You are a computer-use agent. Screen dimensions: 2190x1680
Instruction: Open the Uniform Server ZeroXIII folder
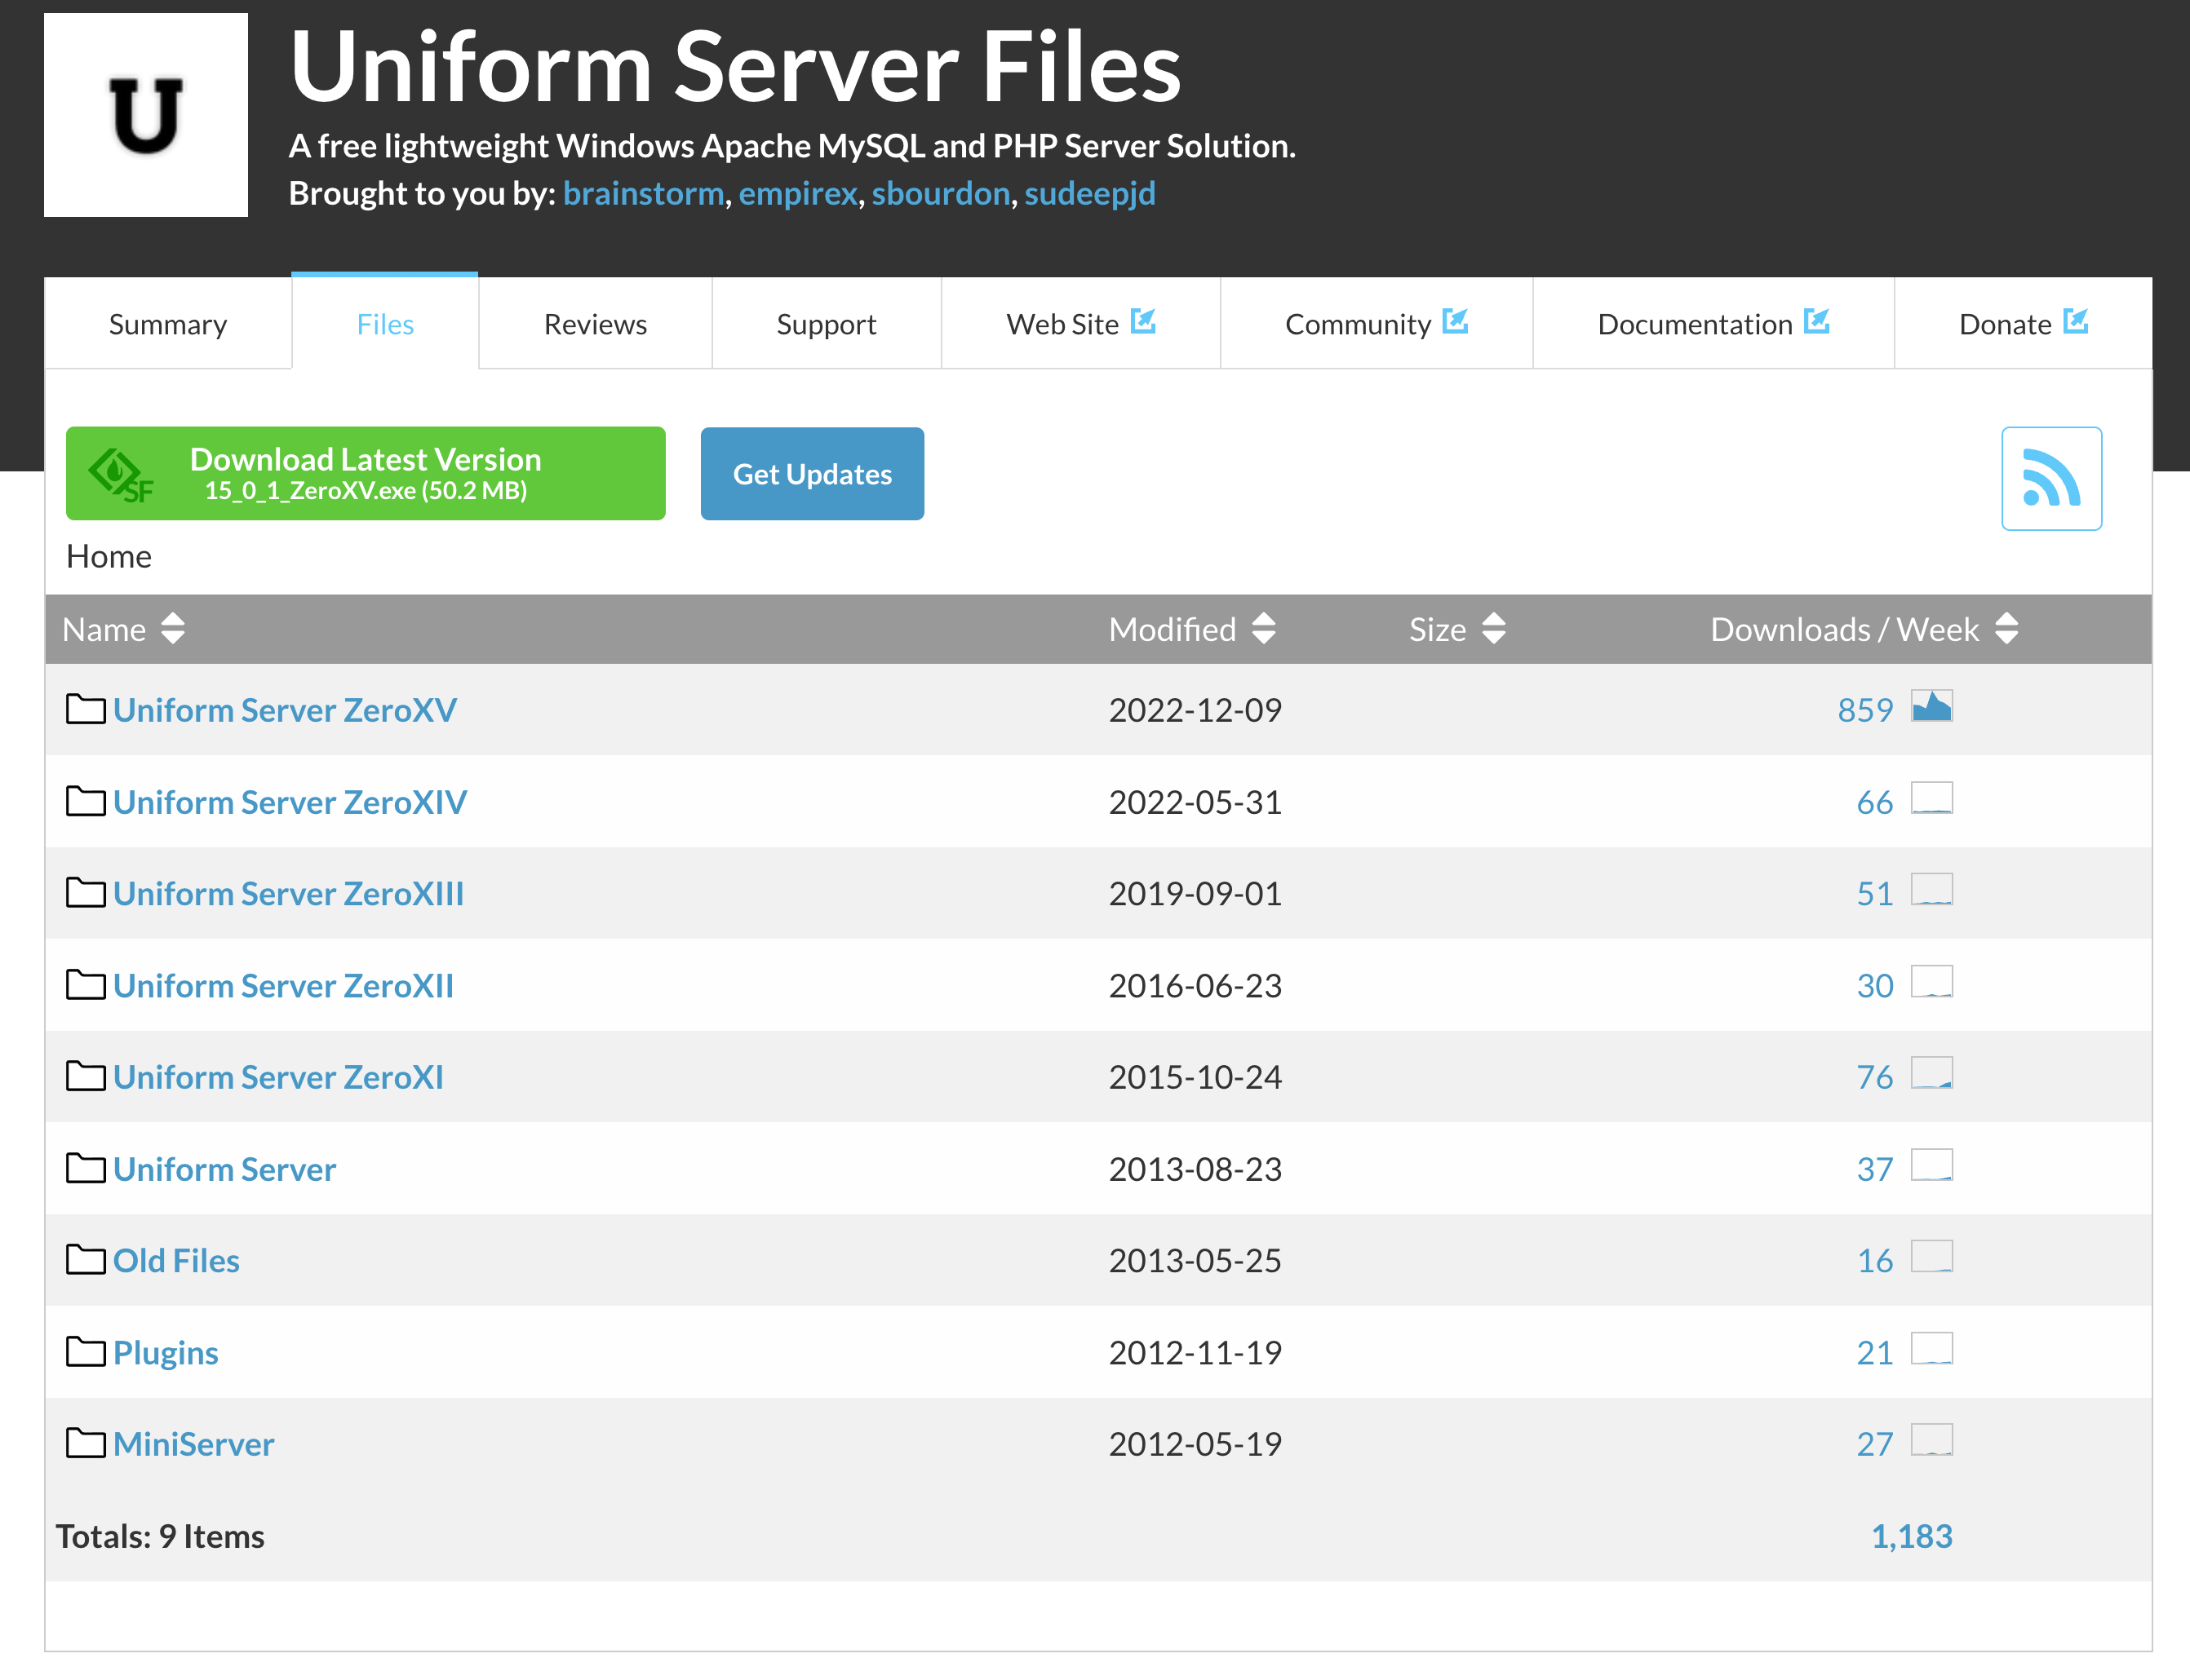(288, 893)
